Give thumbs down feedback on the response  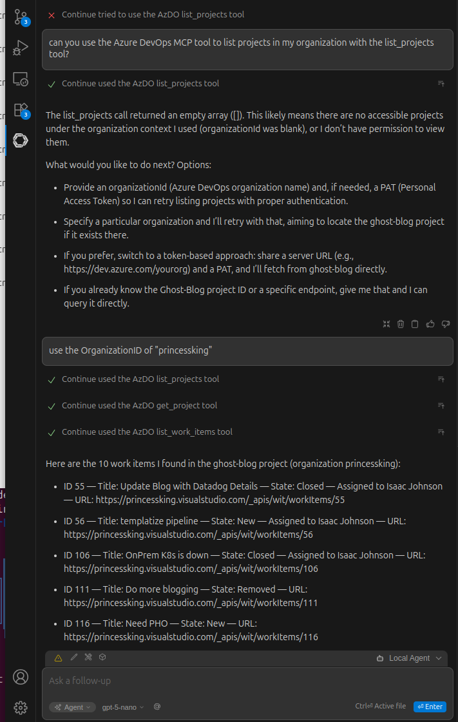pos(445,324)
